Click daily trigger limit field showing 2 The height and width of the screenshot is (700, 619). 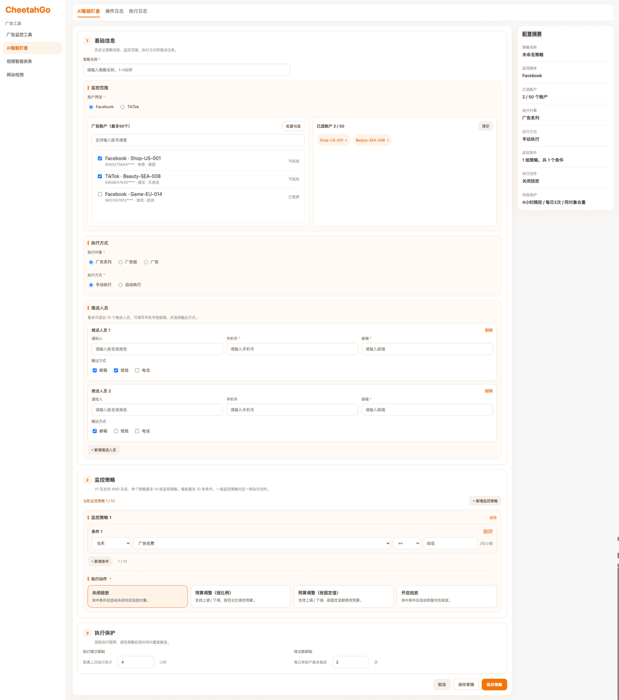click(350, 662)
